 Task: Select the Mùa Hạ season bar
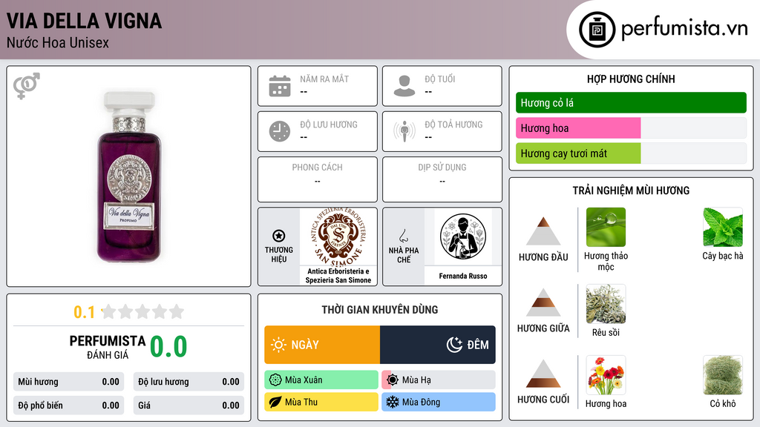tap(439, 380)
